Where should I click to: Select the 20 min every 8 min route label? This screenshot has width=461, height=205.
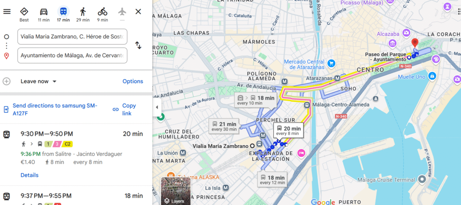289,131
